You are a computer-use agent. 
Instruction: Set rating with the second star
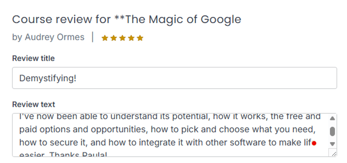[x=113, y=38]
